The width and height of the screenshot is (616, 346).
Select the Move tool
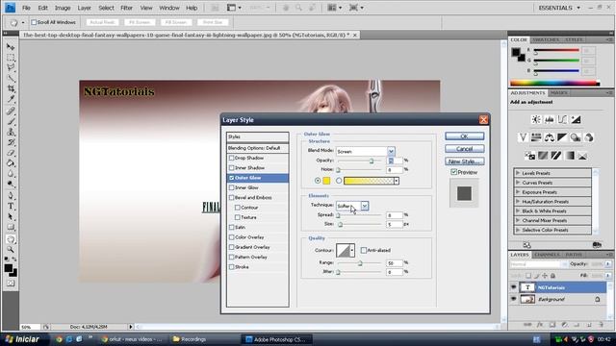tap(11, 47)
